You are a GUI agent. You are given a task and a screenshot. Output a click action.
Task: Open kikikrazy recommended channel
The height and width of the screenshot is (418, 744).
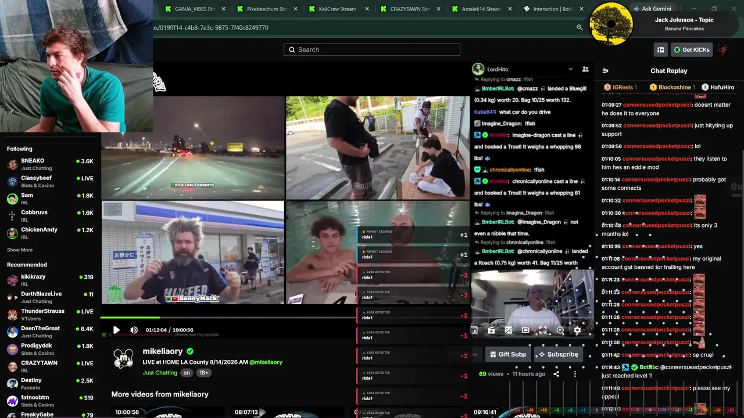click(x=50, y=280)
